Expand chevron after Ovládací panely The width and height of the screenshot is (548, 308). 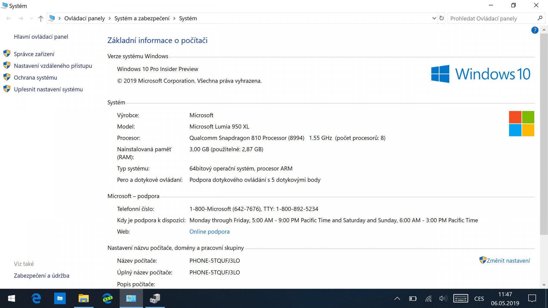click(110, 19)
